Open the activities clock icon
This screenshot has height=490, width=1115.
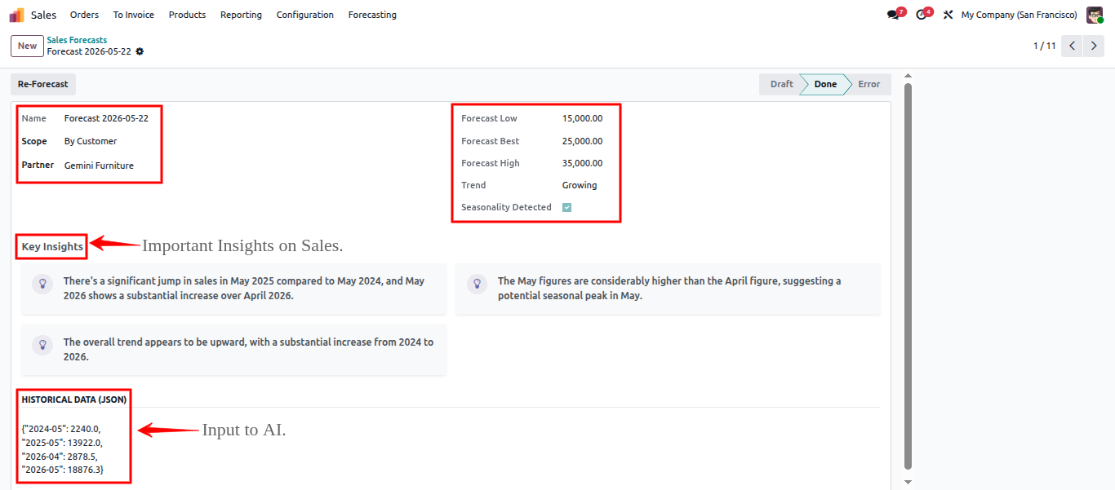click(x=923, y=15)
